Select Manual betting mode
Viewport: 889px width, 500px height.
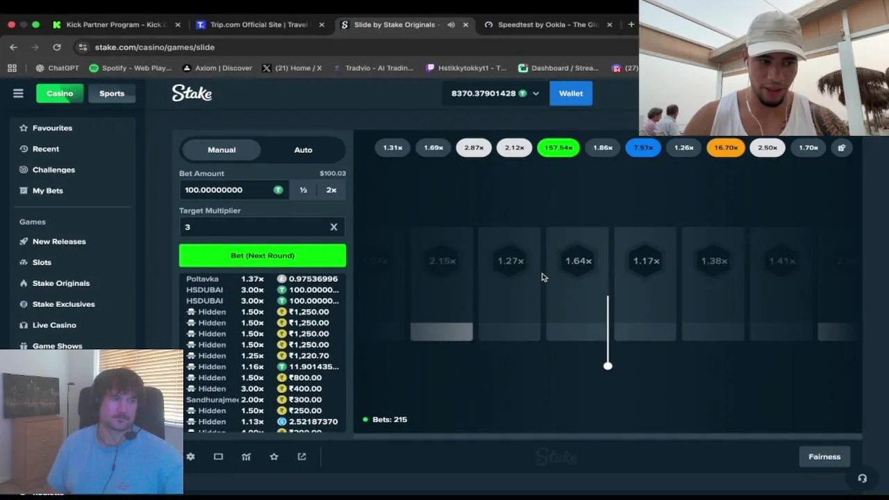click(x=222, y=149)
